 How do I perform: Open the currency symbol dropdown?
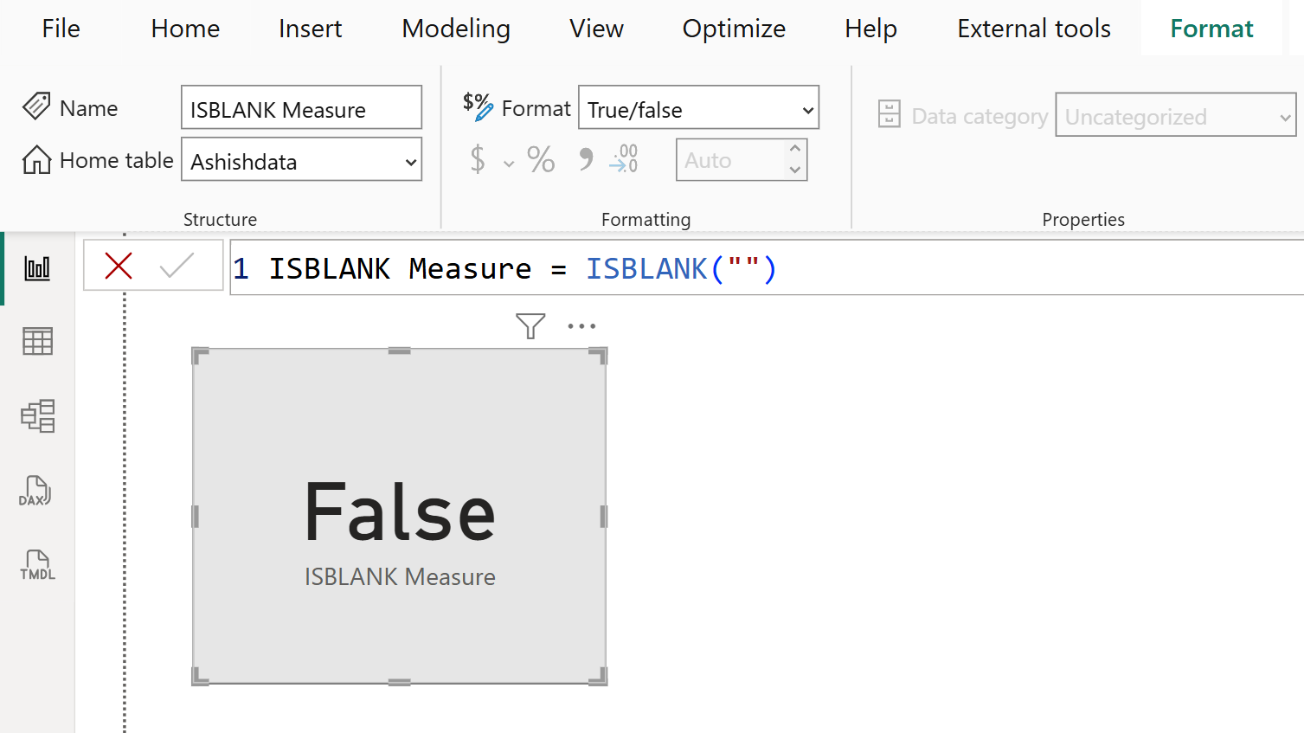pyautogui.click(x=508, y=161)
